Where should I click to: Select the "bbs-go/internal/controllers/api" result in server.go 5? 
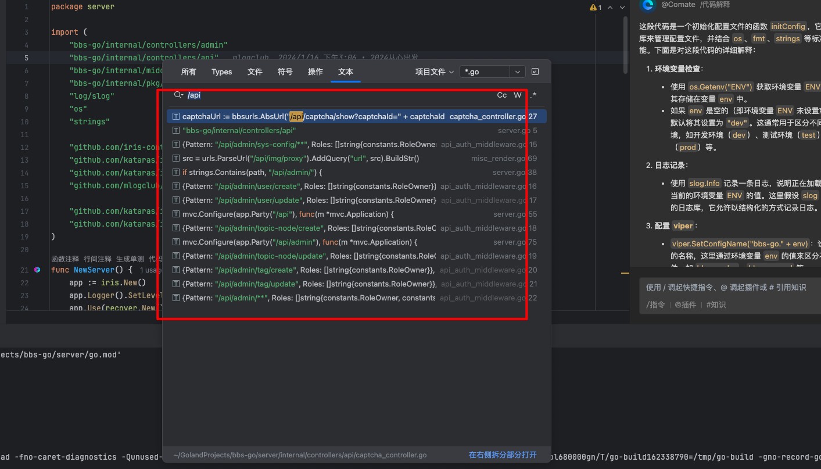[356, 131]
